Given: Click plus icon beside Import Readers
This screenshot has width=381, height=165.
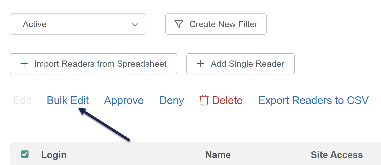Looking at the screenshot, I should (24, 64).
